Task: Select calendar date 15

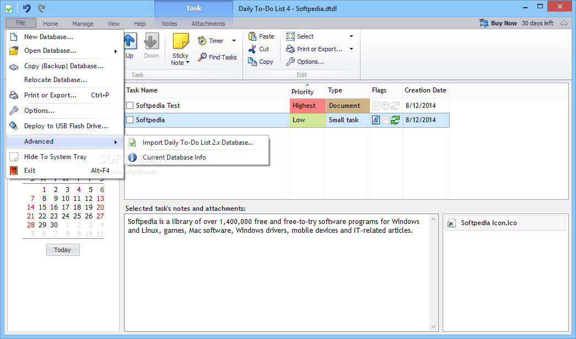Action: pyautogui.click(x=42, y=207)
